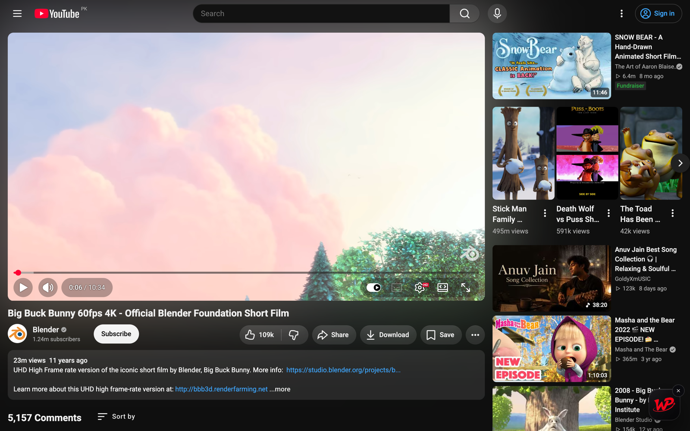Image resolution: width=690 pixels, height=431 pixels.
Task: Open Masha and the Bear thumbnail
Action: pos(552,349)
